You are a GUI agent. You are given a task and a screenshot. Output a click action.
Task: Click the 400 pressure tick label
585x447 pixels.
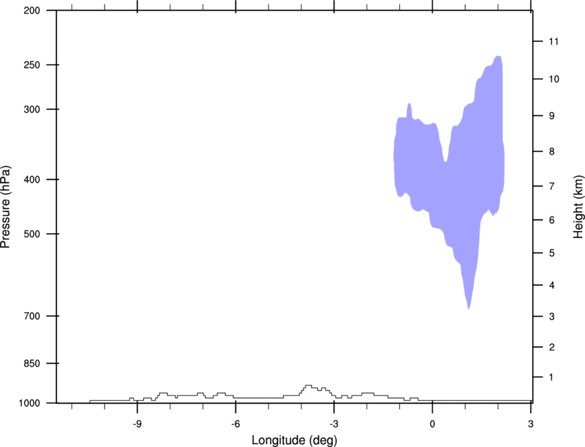pyautogui.click(x=32, y=179)
